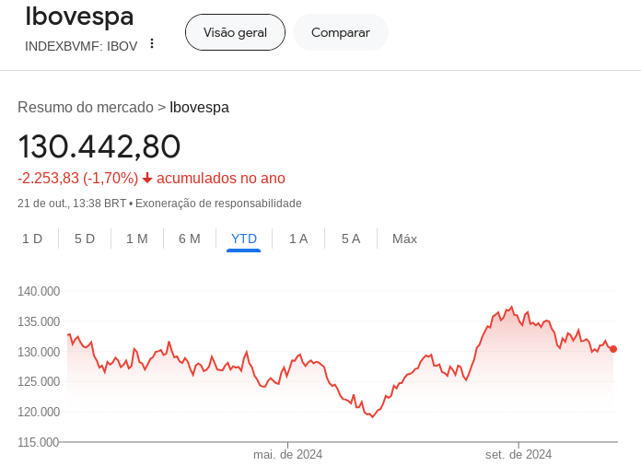
Task: Click the red endpoint dot on chart
Action: 613,349
